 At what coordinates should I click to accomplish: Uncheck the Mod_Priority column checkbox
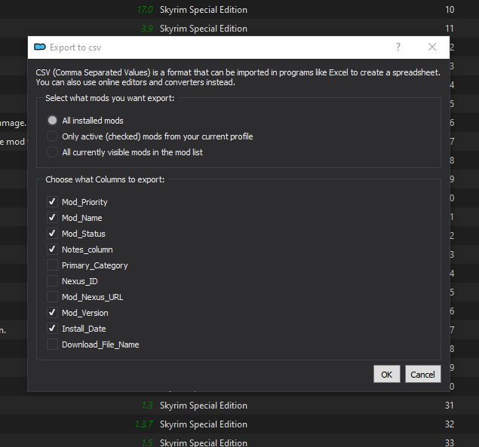point(52,202)
